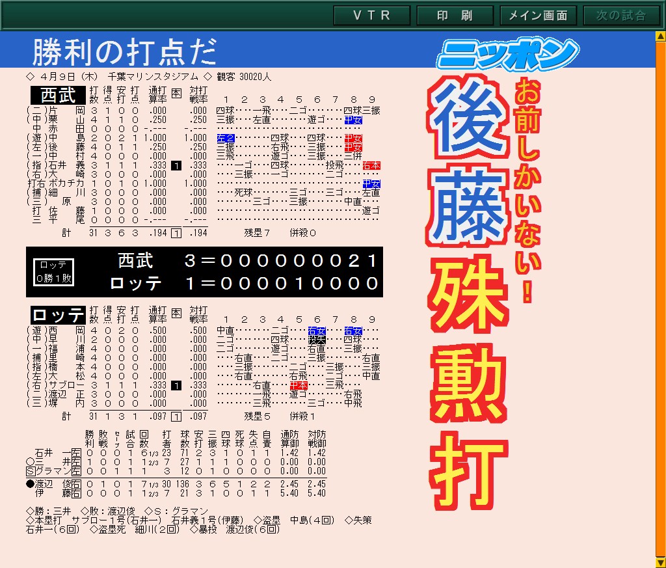Click blue 左2 double marker for 中島
This screenshot has width=666, height=568.
point(226,138)
